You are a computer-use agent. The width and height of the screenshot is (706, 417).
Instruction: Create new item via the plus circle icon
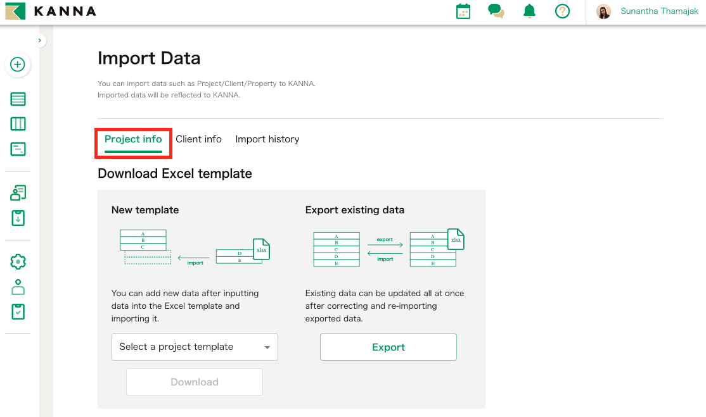(18, 65)
